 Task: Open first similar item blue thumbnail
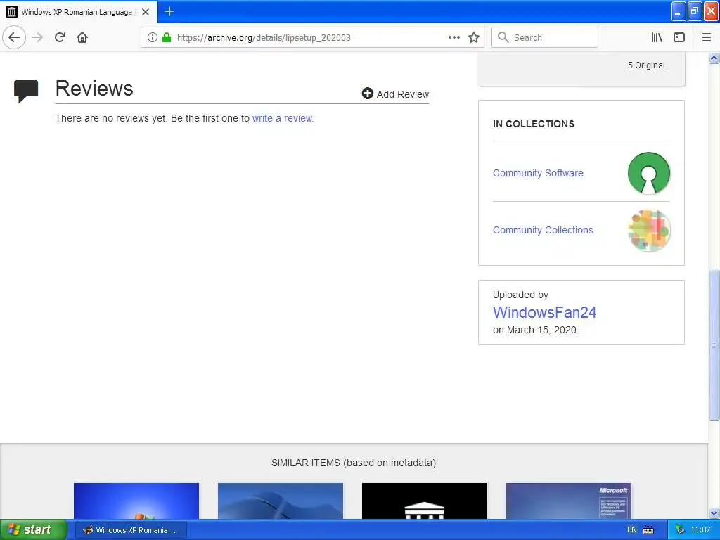coord(136,501)
